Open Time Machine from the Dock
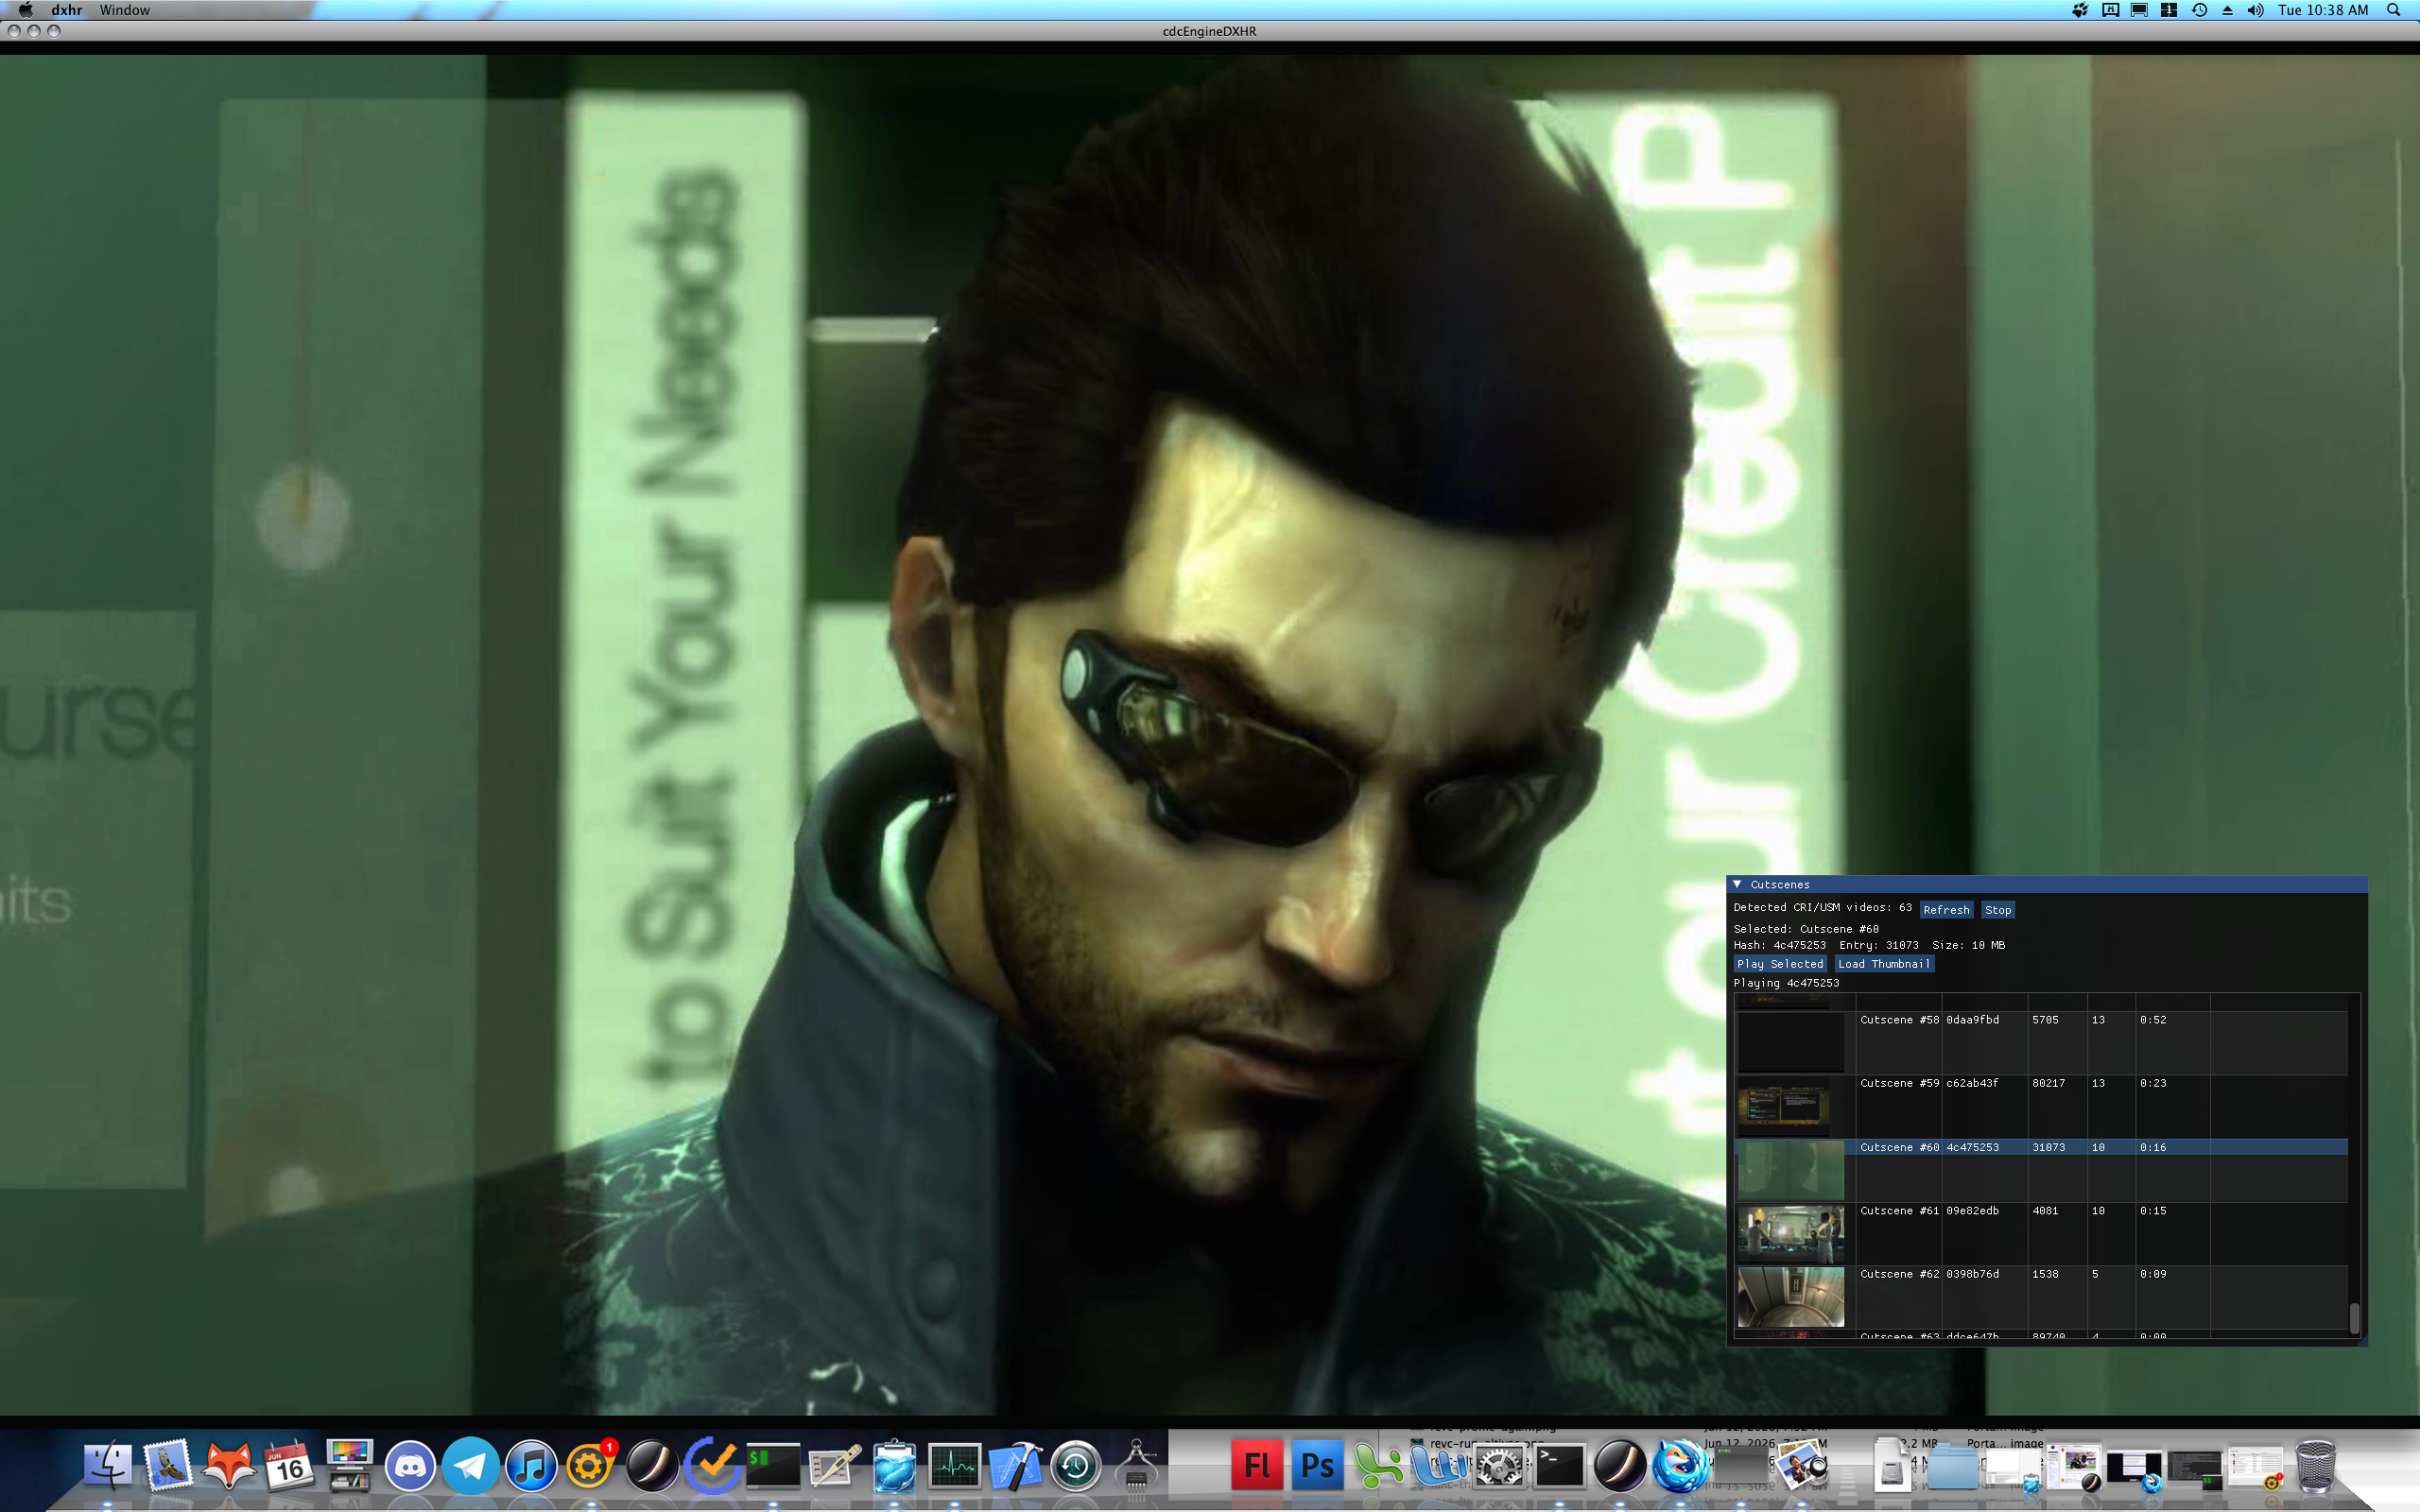Viewport: 2420px width, 1512px height. [x=1076, y=1467]
